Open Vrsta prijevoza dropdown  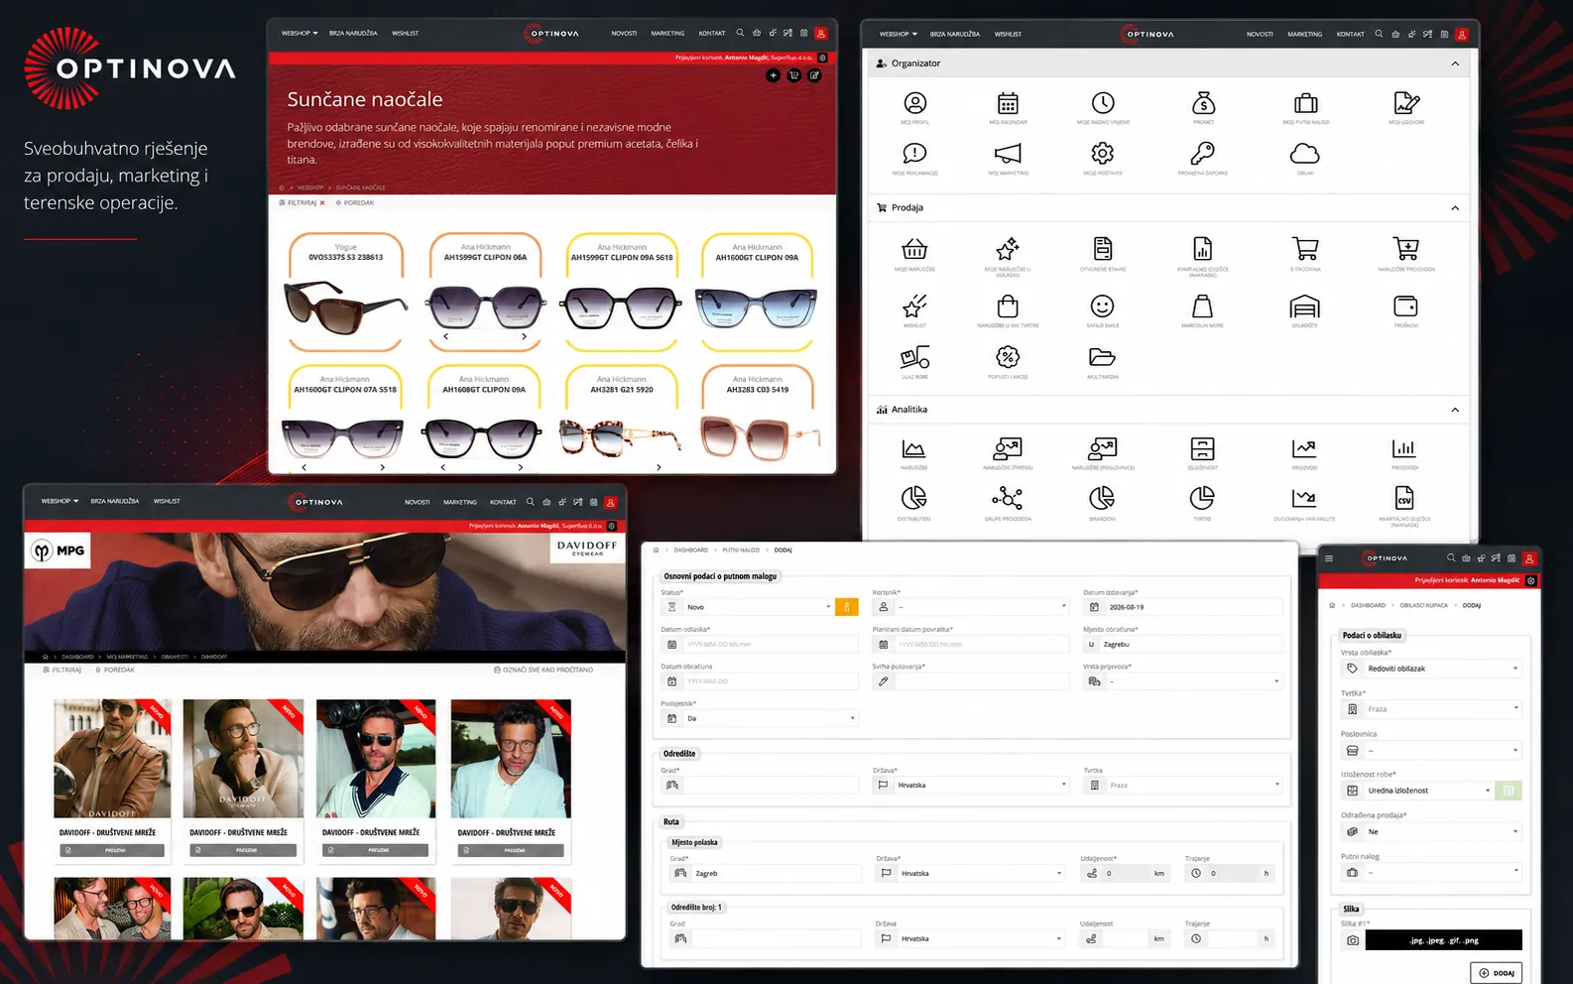[1183, 681]
